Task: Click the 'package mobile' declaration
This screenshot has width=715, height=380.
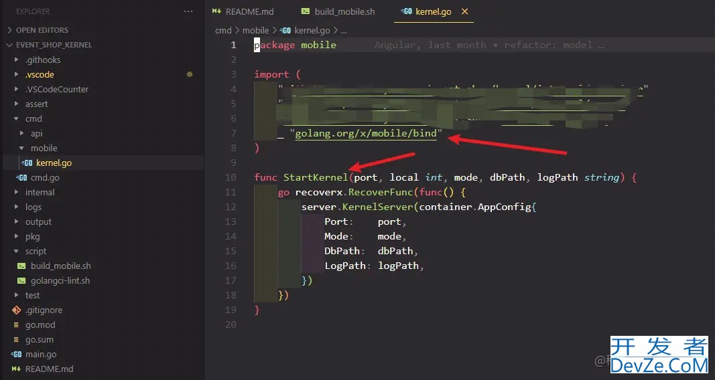Action: click(295, 45)
